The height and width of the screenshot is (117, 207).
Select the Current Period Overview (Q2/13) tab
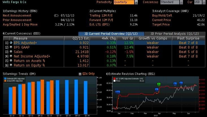111,34
